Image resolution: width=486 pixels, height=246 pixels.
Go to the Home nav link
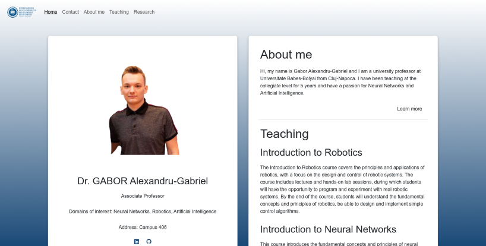tap(51, 12)
